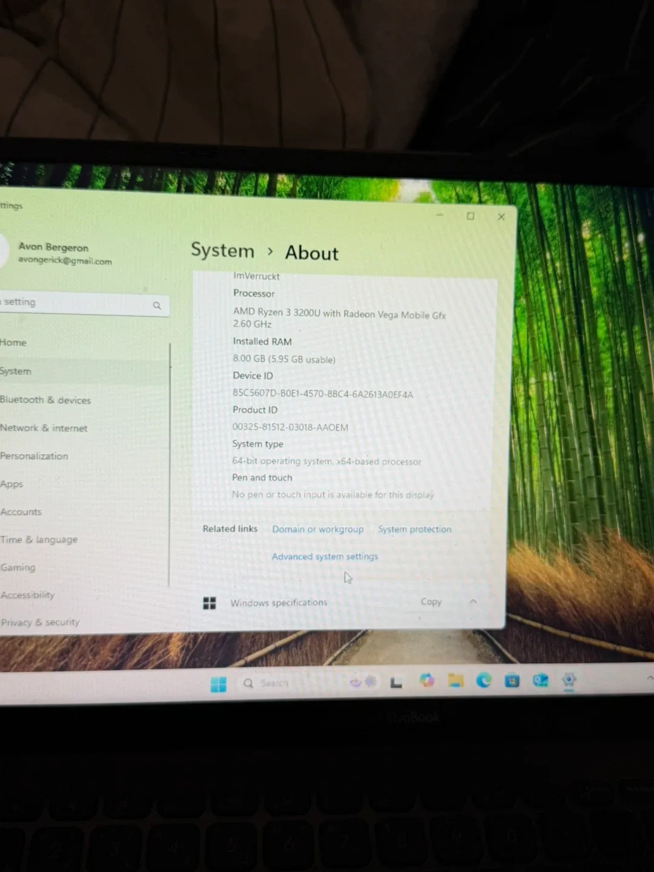
Task: Open Copilot from the taskbar
Action: (426, 681)
